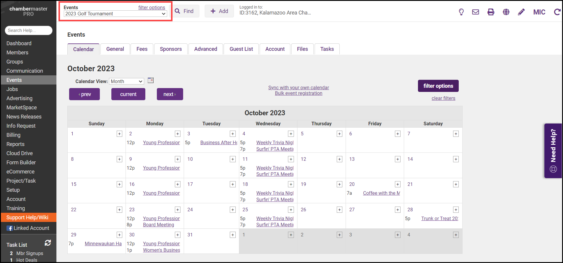Select Reports in the sidebar menu

(15, 144)
